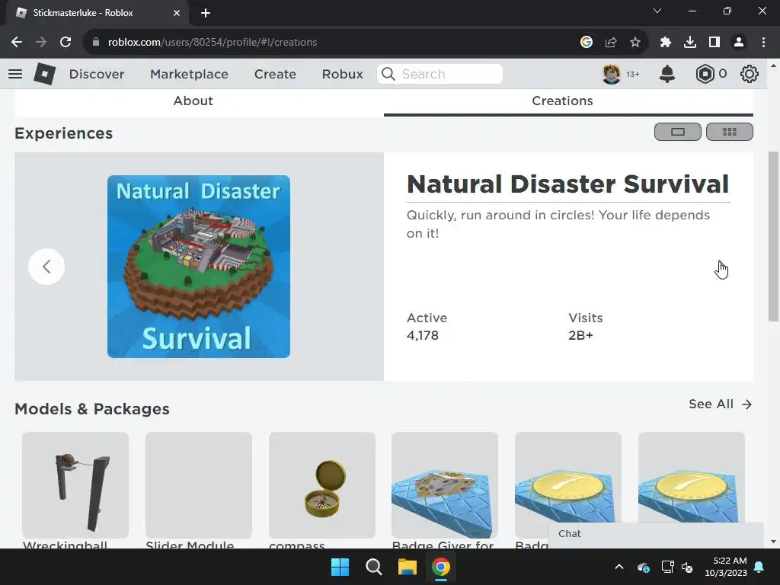The width and height of the screenshot is (780, 585).
Task: Switch to the About tab
Action: point(193,101)
